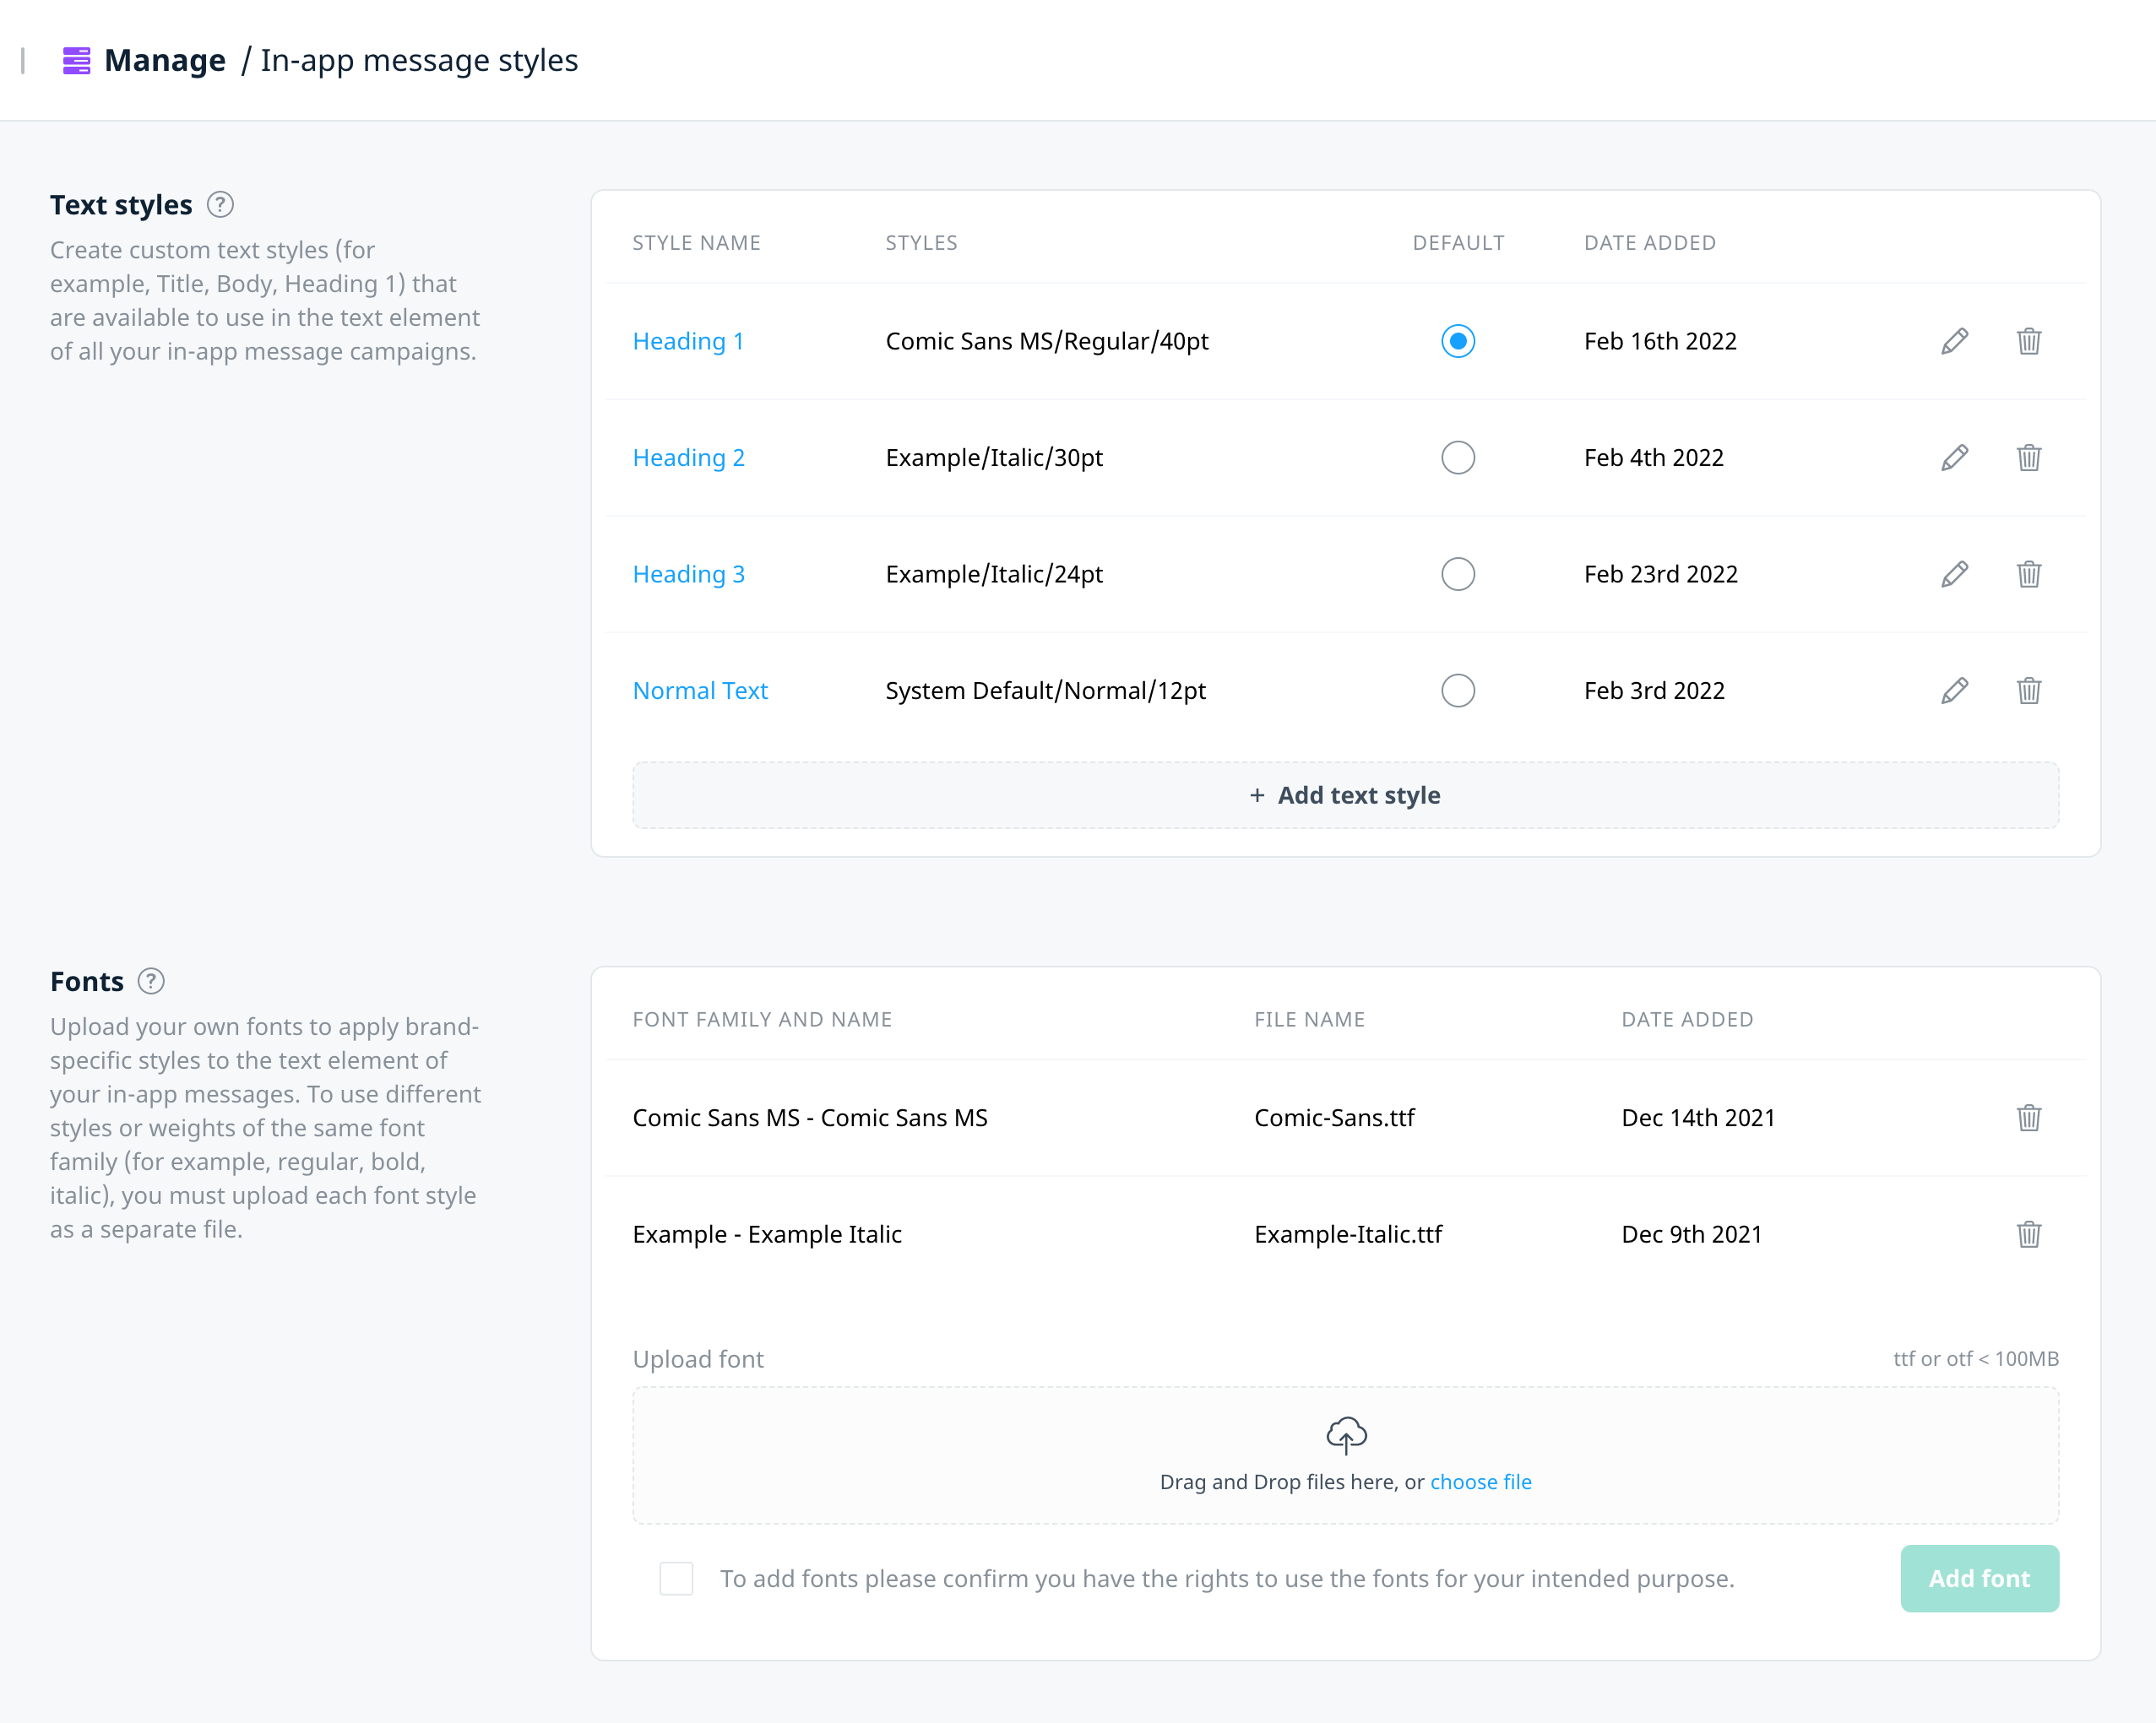
Task: Click the Feb 3rd 2022 date
Action: pos(1655,691)
